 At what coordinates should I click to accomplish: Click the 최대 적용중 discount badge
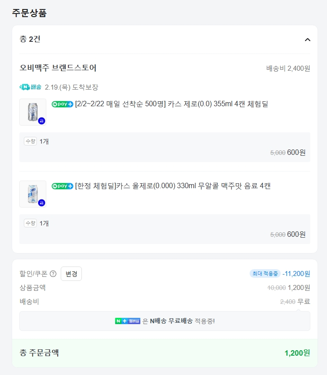tap(265, 273)
